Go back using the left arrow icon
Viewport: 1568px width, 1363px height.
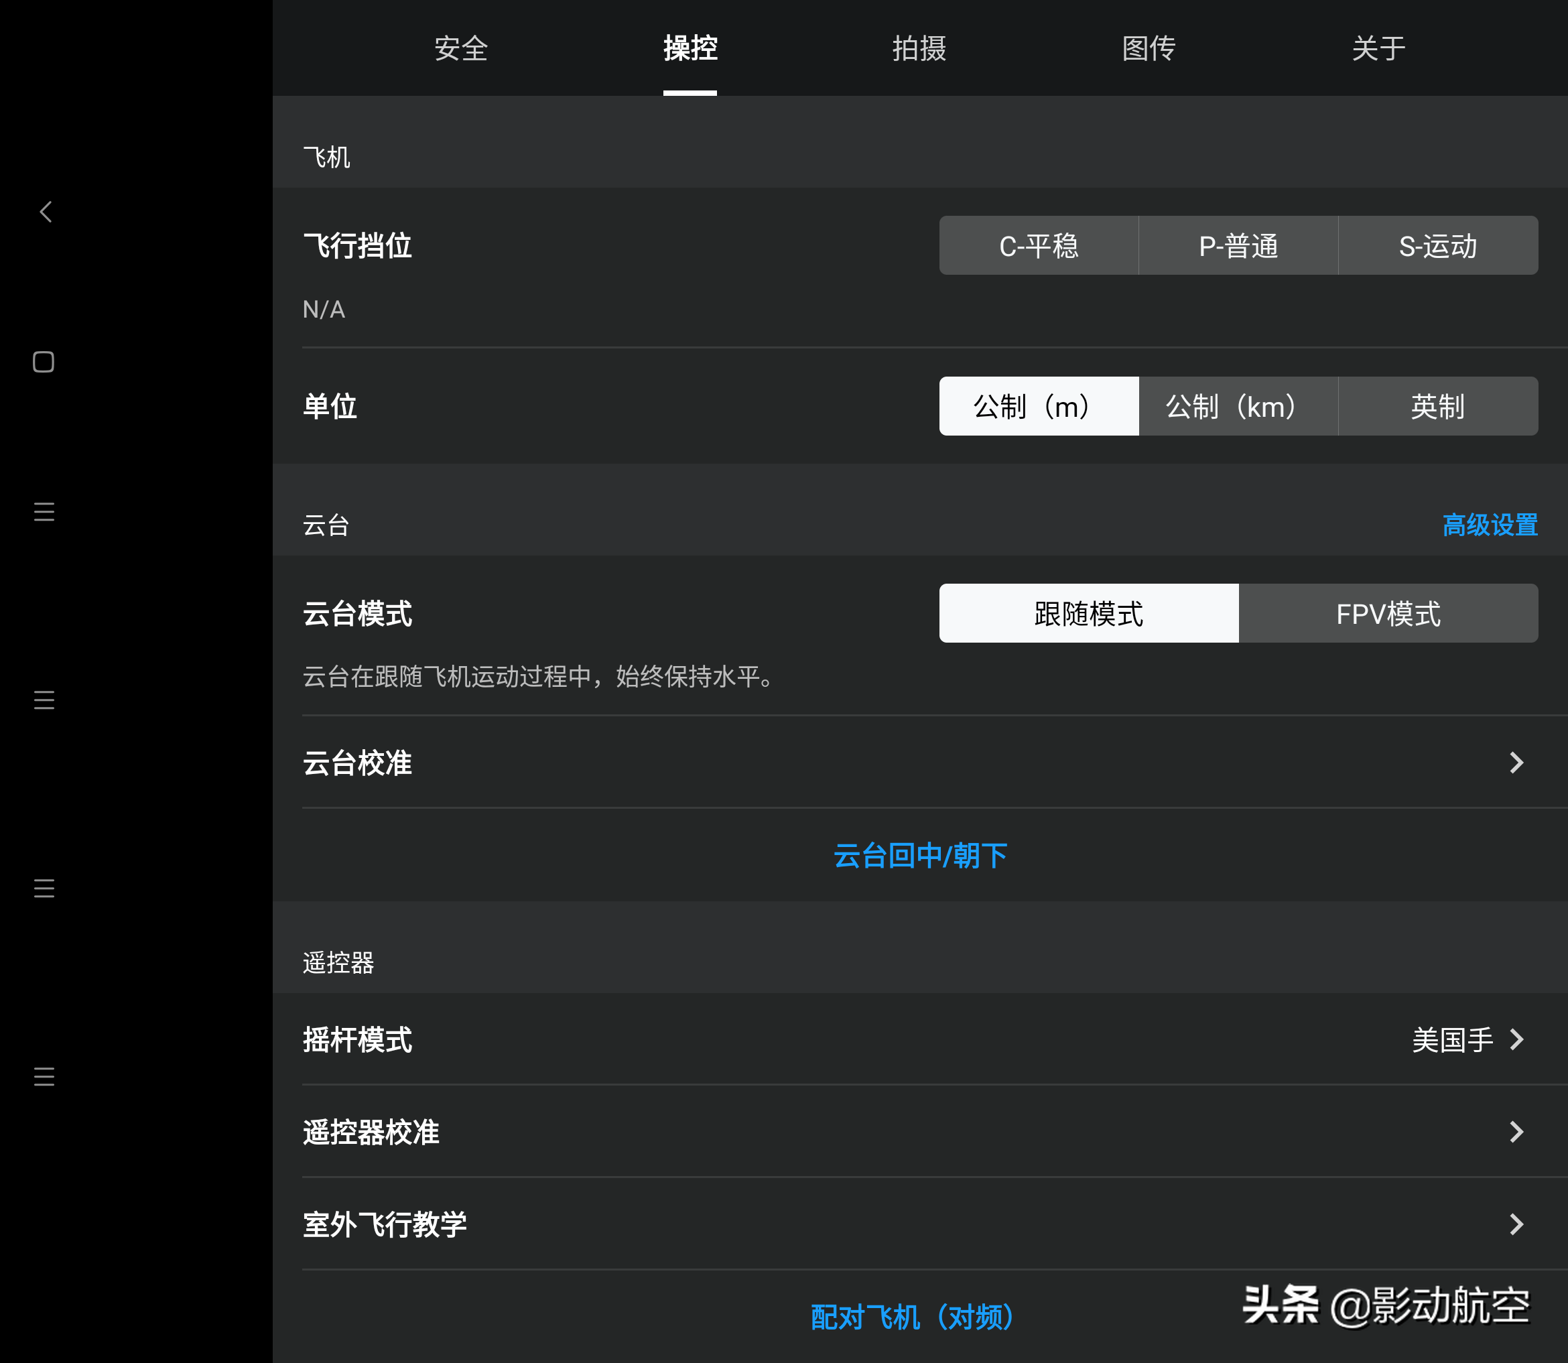pyautogui.click(x=46, y=212)
